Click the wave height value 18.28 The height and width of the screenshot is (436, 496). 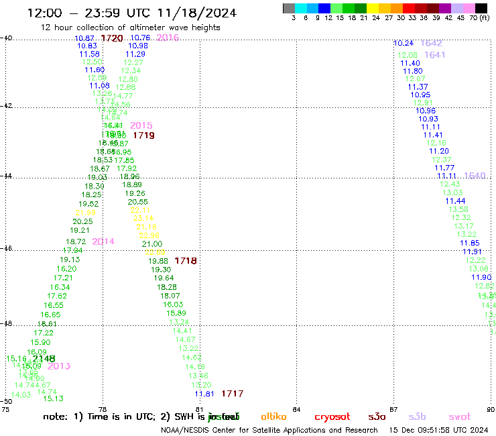pos(167,287)
